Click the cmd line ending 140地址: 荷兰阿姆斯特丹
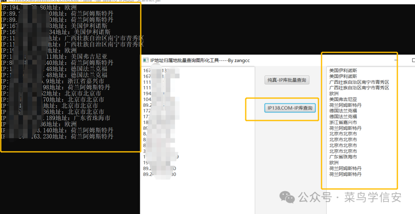This screenshot has height=214, width=415. point(57,130)
